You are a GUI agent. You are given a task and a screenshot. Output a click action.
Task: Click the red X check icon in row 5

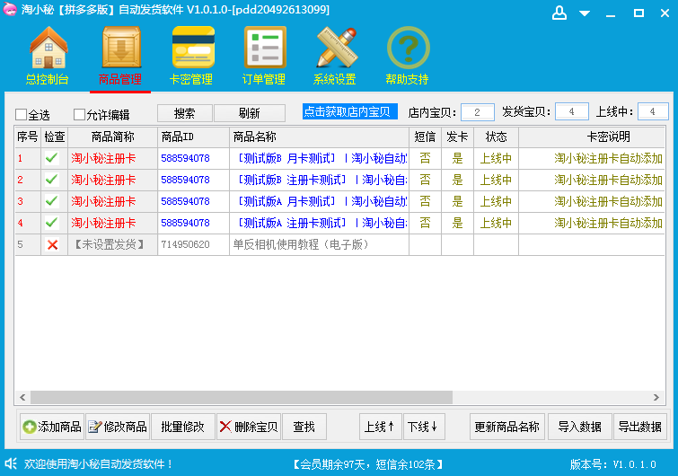click(53, 244)
